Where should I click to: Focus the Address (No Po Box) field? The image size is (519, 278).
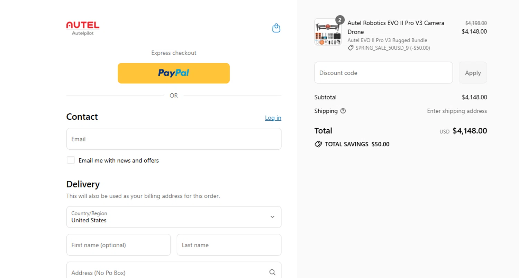[x=174, y=270]
